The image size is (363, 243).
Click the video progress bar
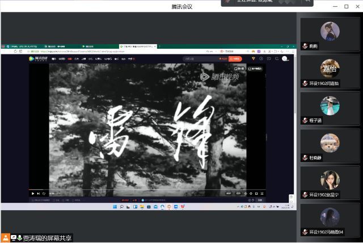click(x=147, y=190)
